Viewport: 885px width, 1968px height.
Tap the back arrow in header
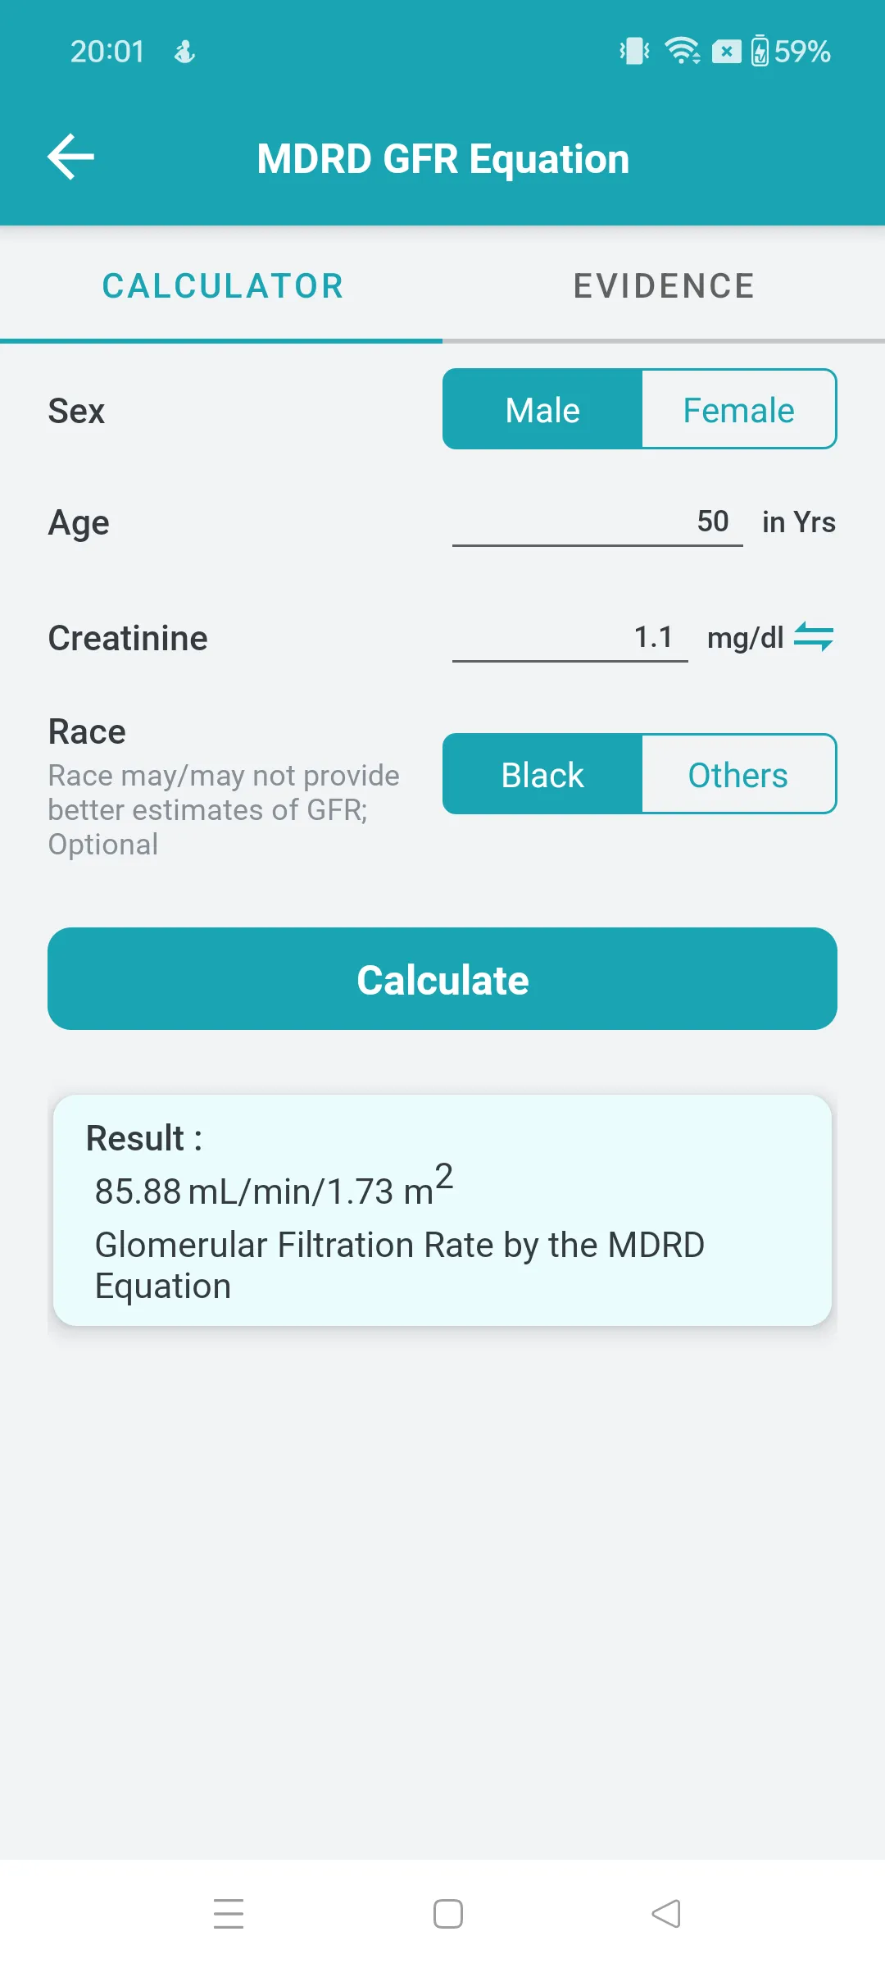[71, 157]
